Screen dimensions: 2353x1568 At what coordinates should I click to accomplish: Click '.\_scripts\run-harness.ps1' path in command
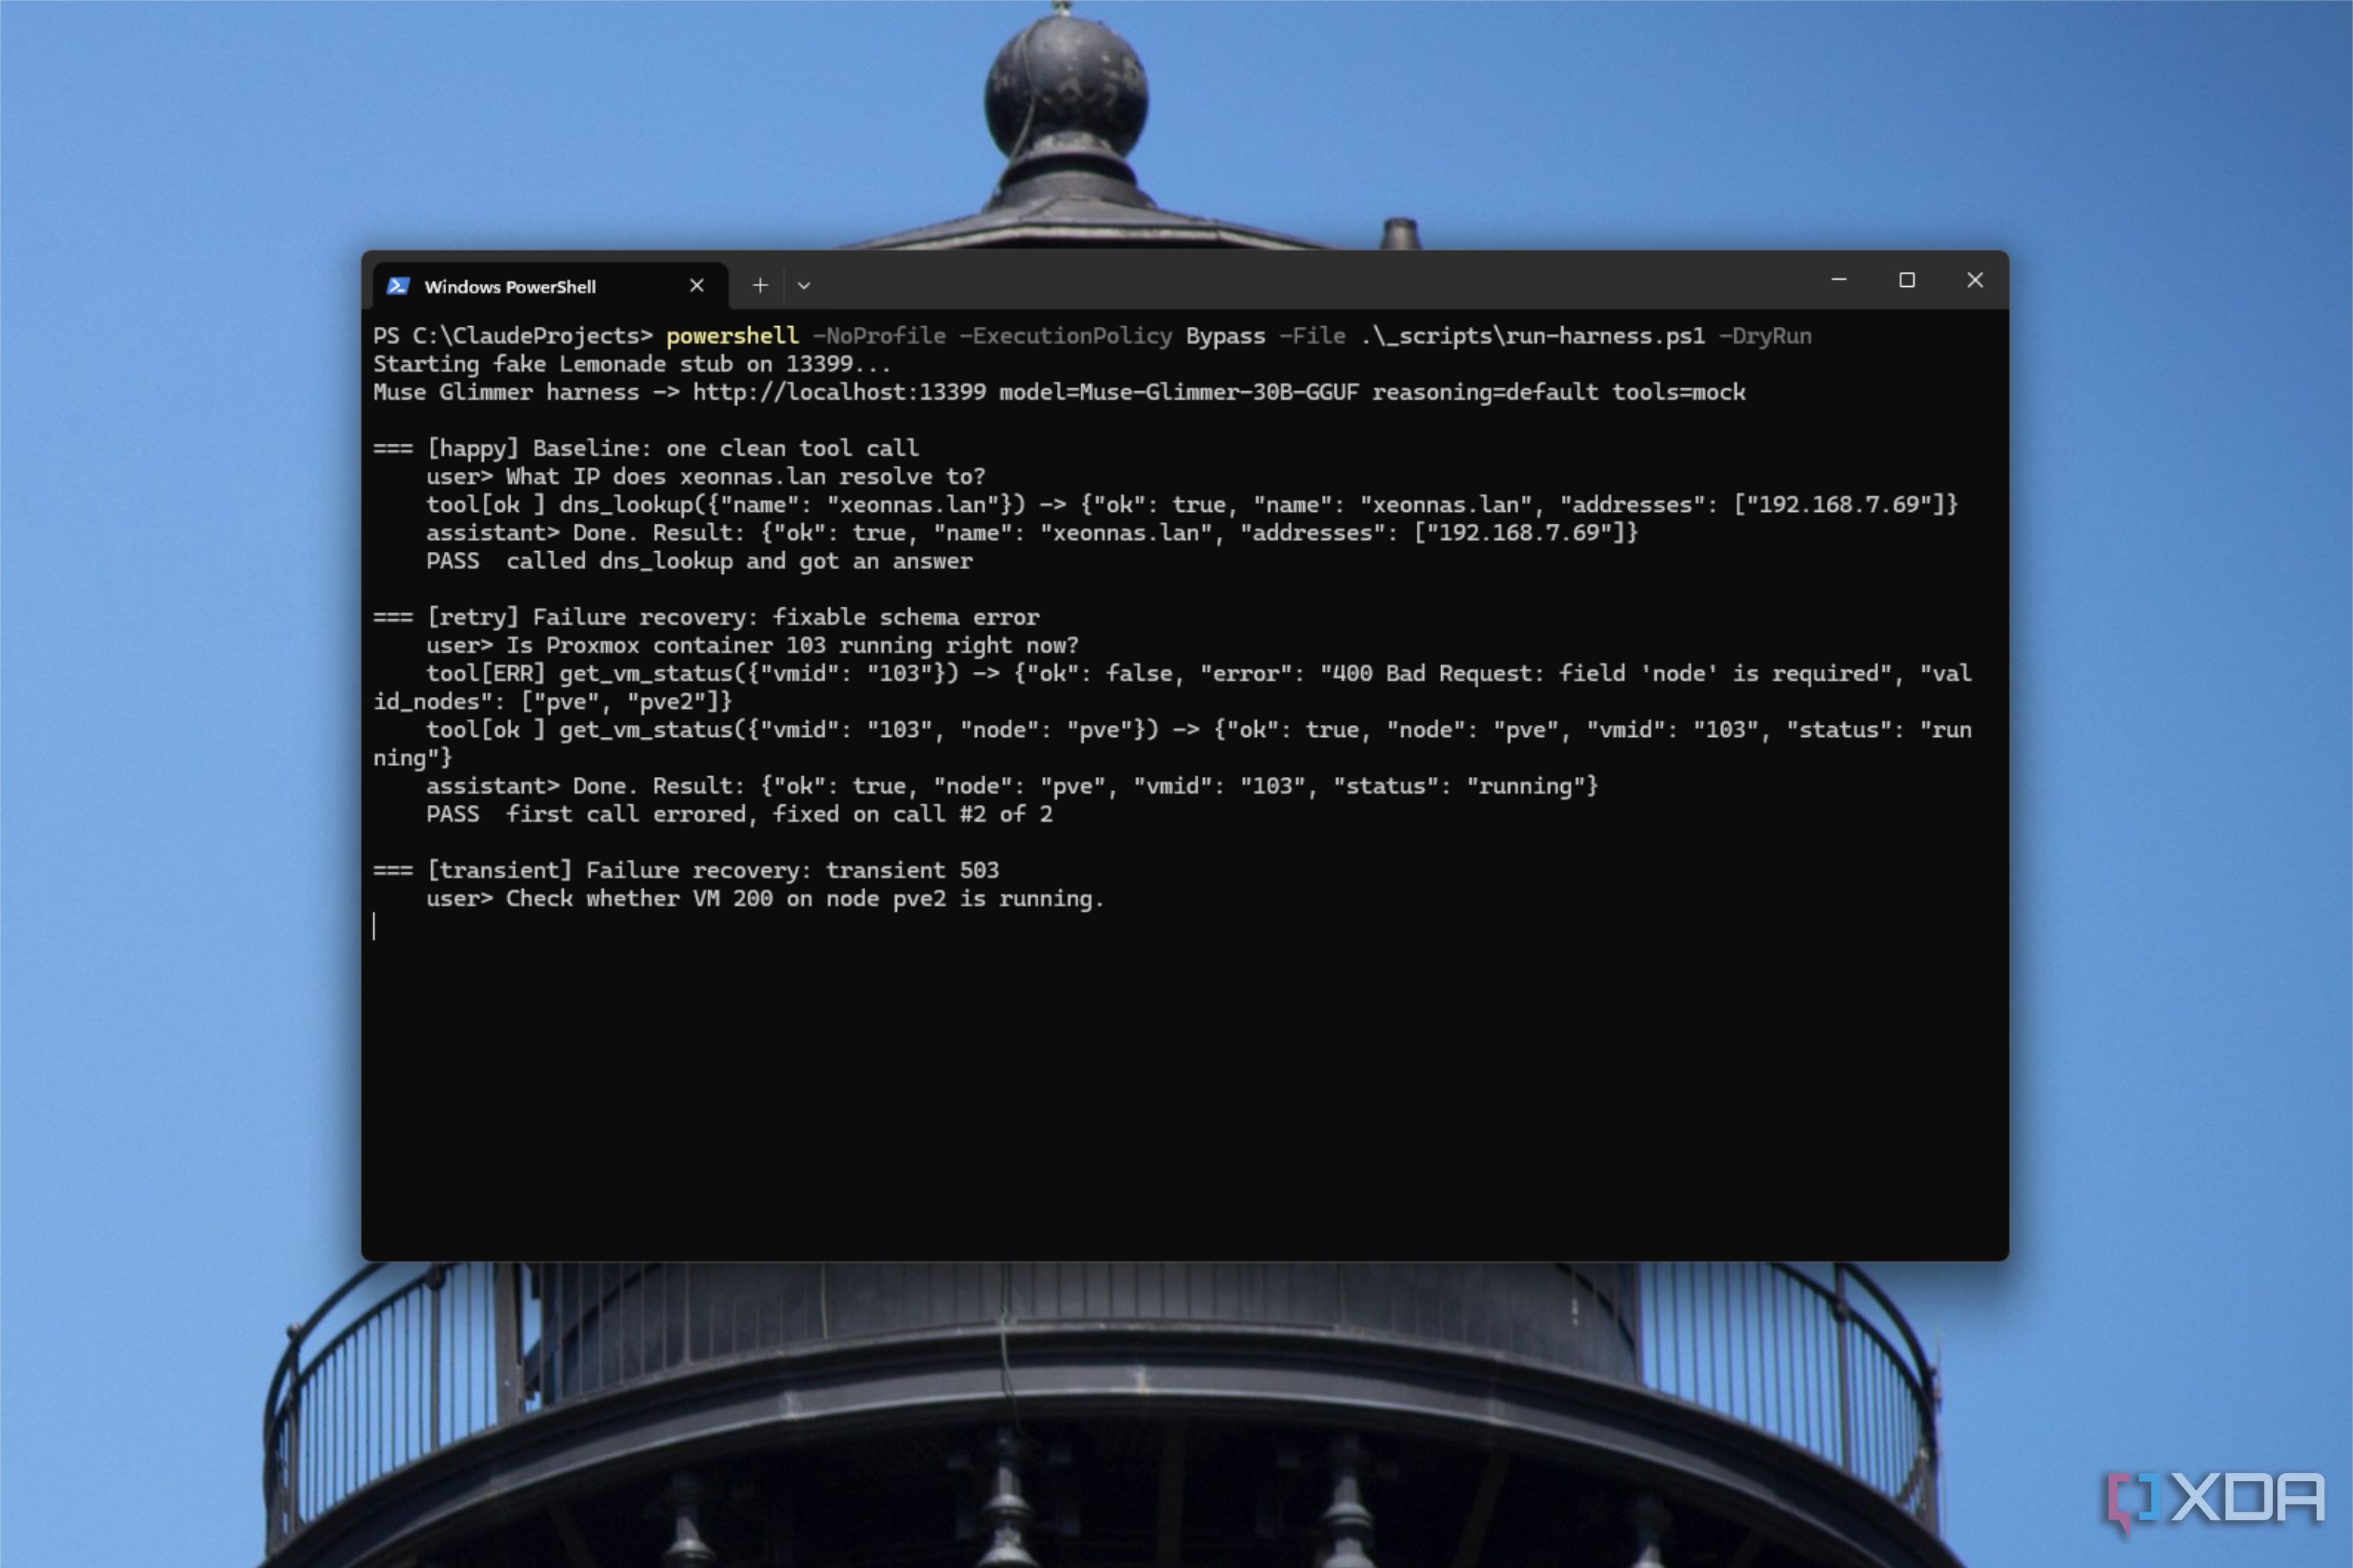point(1532,336)
